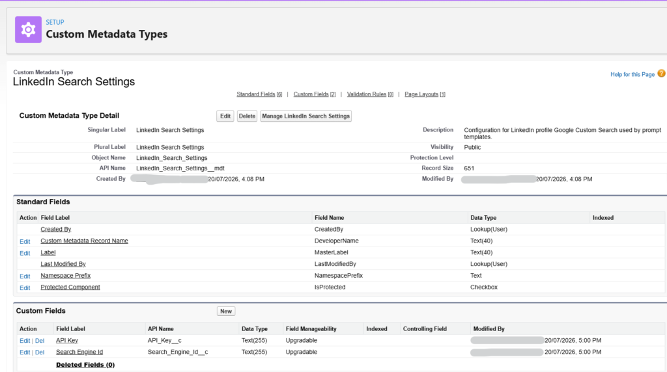The width and height of the screenshot is (667, 372).
Task: Edit the Label standard field
Action: click(x=25, y=253)
